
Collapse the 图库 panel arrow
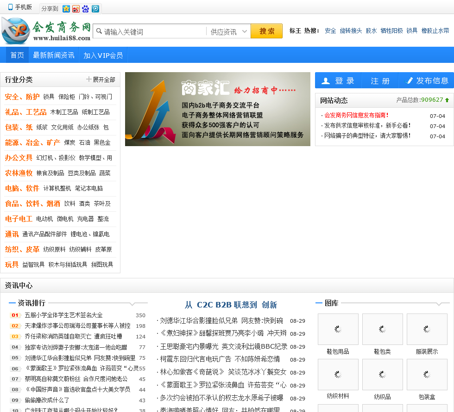click(x=439, y=304)
